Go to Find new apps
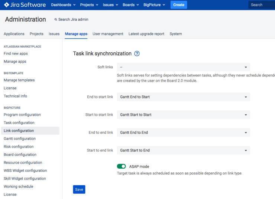This screenshot has height=199, width=275. [16, 53]
